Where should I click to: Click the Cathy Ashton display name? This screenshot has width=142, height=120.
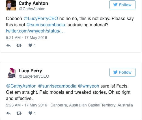[33, 3]
